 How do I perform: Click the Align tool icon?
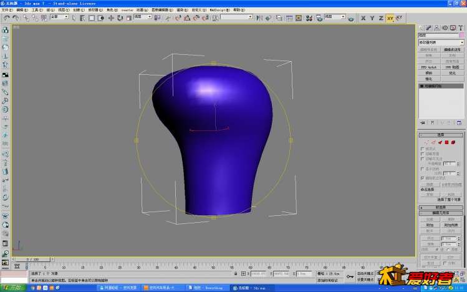268,18
